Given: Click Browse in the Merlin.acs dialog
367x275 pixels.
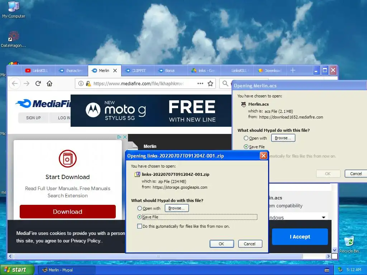Looking at the screenshot, I should click(283, 138).
